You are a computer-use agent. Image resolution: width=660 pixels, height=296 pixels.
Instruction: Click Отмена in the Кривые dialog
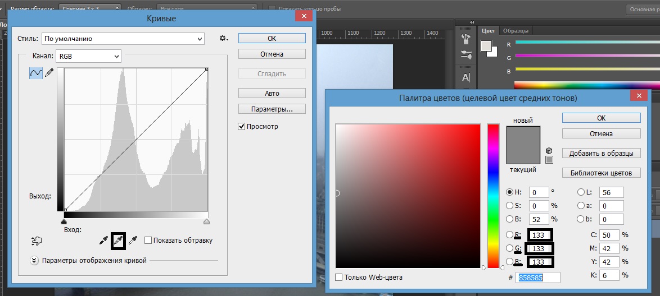[x=272, y=54]
